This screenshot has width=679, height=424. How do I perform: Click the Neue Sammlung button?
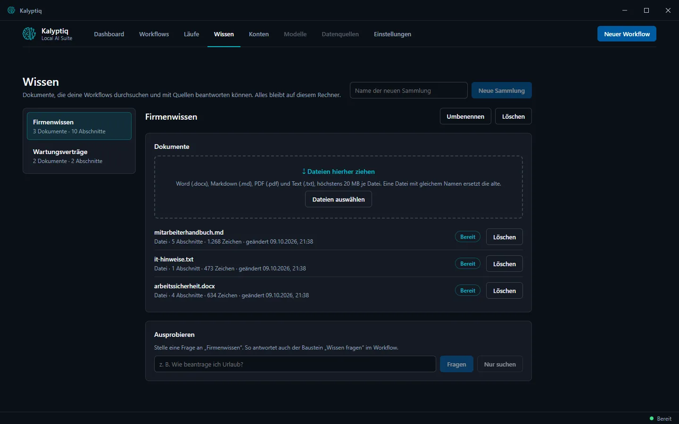[502, 90]
